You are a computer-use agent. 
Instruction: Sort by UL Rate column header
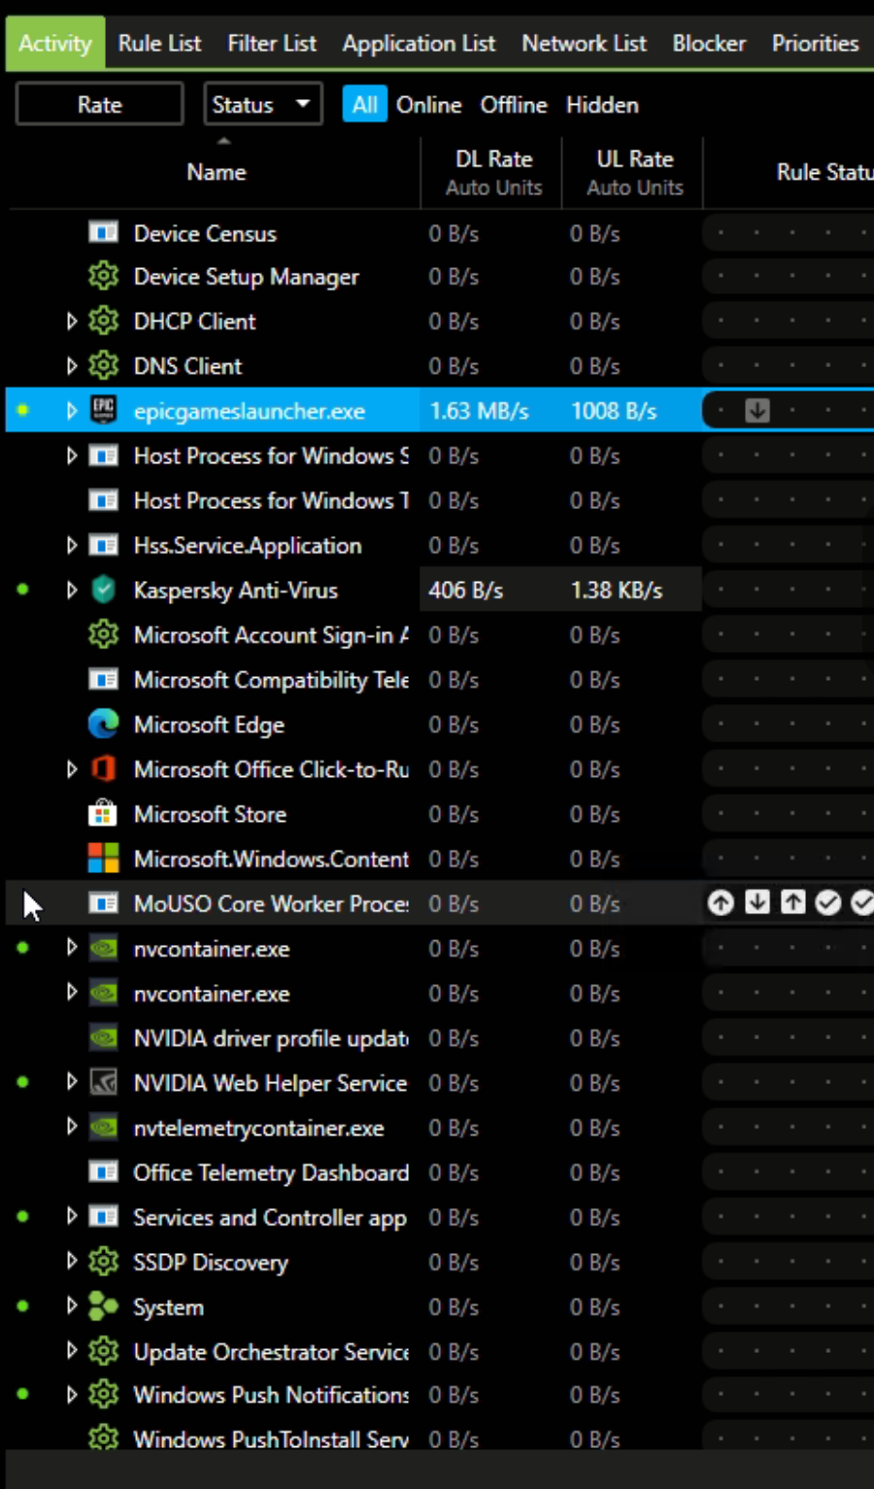tap(633, 172)
